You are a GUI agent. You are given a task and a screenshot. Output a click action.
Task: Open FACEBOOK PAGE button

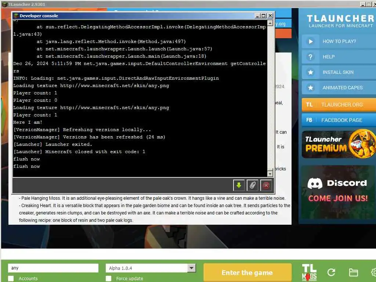pyautogui.click(x=339, y=120)
